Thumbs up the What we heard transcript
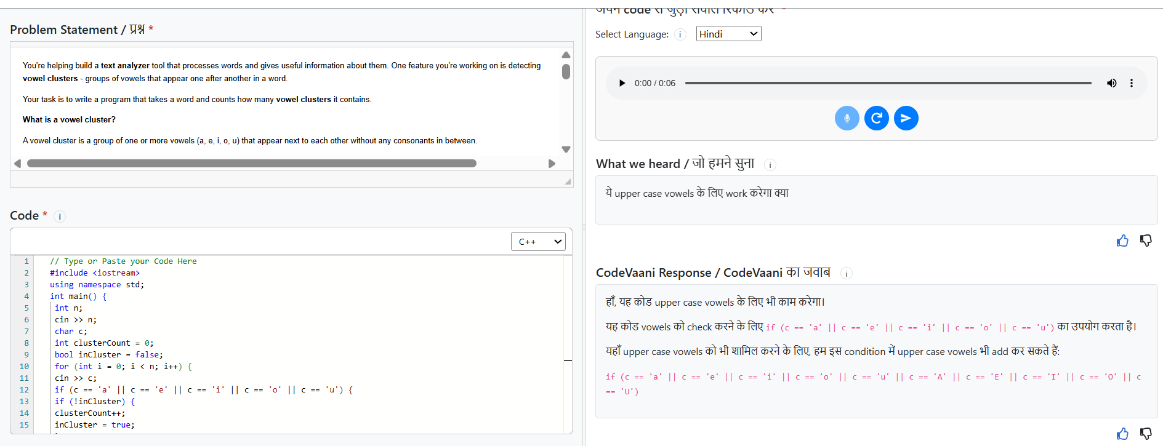 [1122, 241]
